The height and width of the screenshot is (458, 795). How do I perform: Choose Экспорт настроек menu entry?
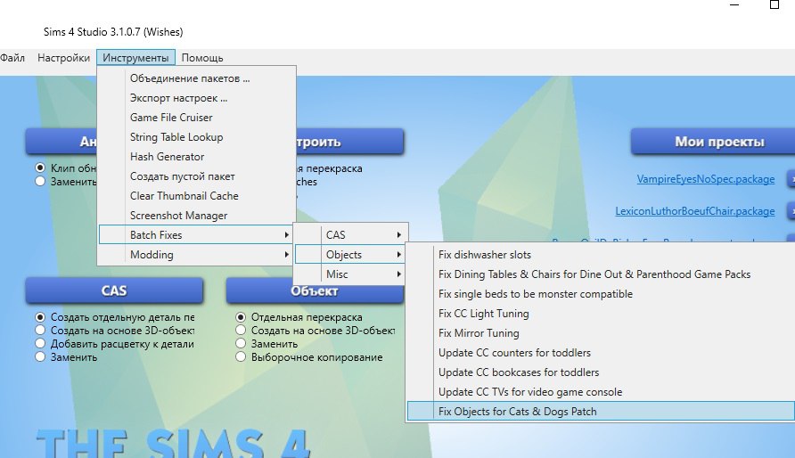point(197,98)
